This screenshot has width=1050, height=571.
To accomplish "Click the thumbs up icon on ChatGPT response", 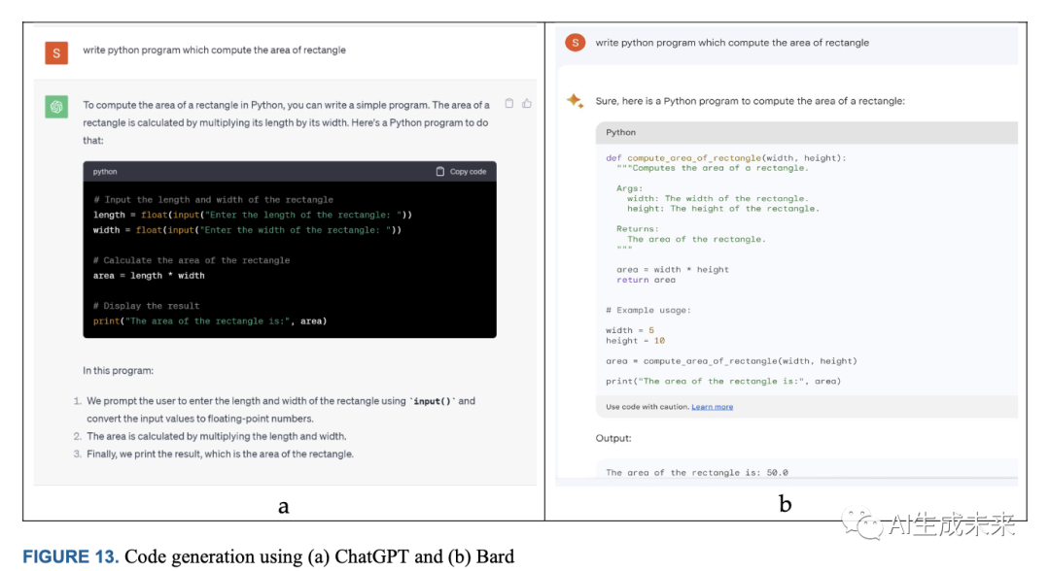I will pos(527,104).
